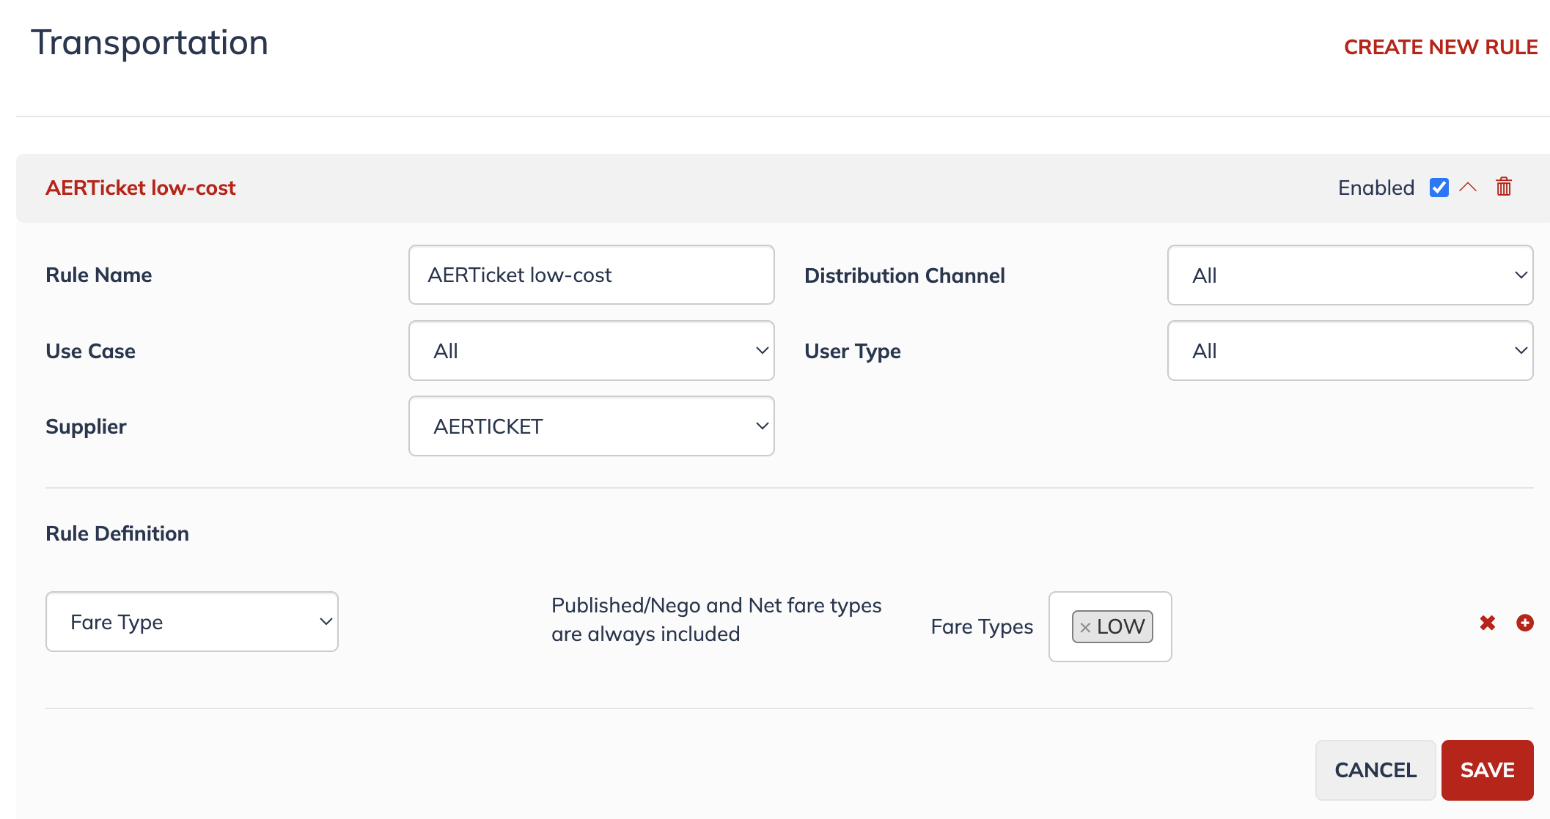Screen dimensions: 1550x819
Task: Click the CANCEL button
Action: pos(1375,770)
